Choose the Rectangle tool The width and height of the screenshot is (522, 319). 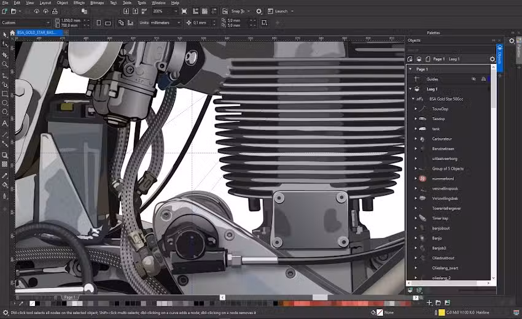pos(5,94)
